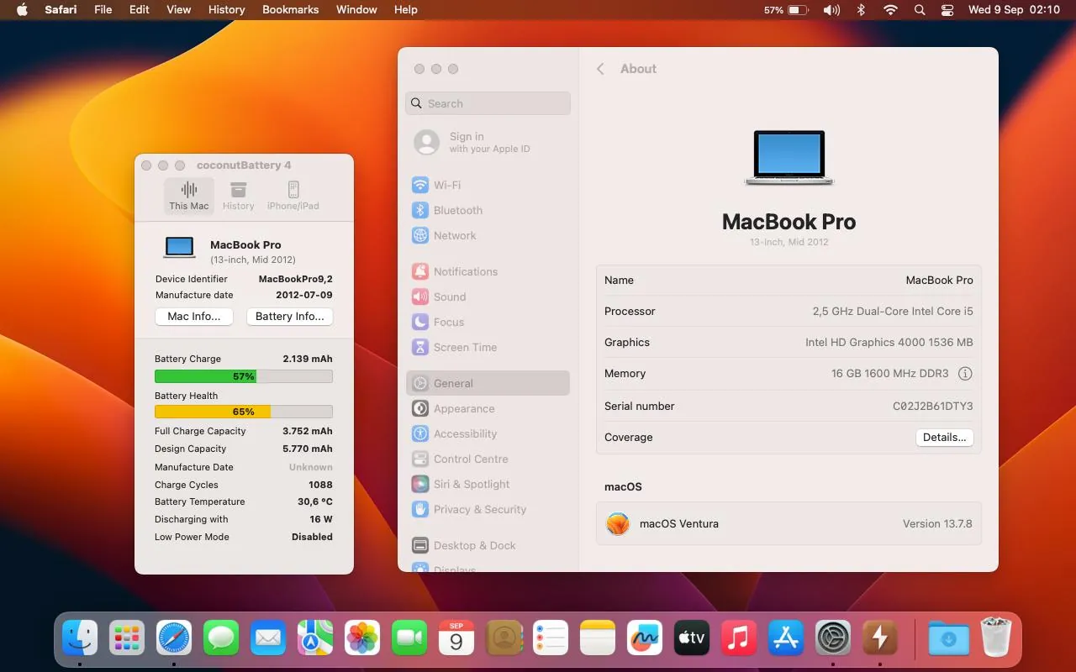Click Sign in with your Apple ID

pos(488,142)
